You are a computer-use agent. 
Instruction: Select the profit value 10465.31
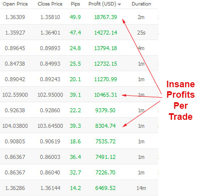pos(106,95)
